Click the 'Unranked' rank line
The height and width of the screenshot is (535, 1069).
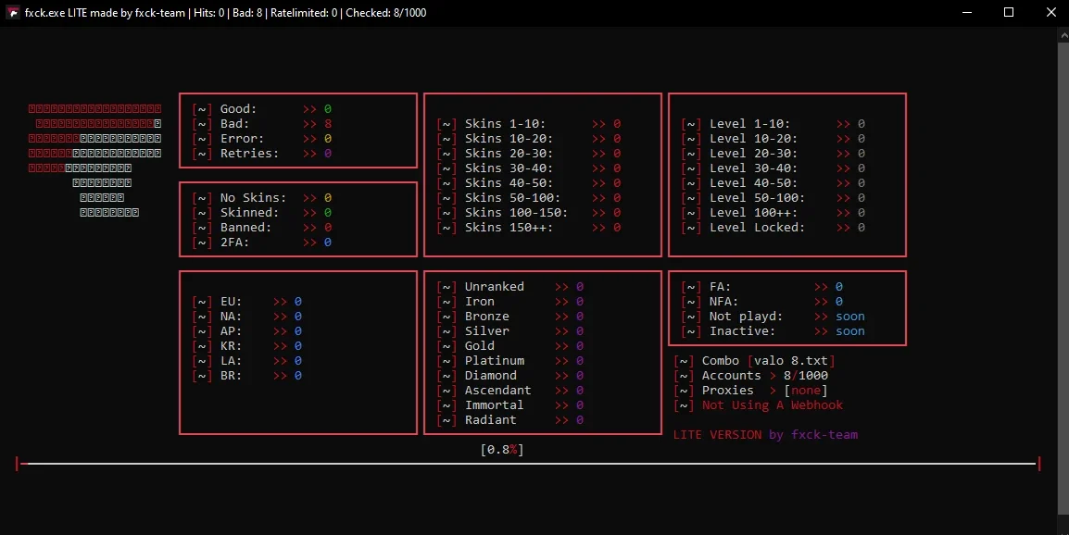click(510, 287)
